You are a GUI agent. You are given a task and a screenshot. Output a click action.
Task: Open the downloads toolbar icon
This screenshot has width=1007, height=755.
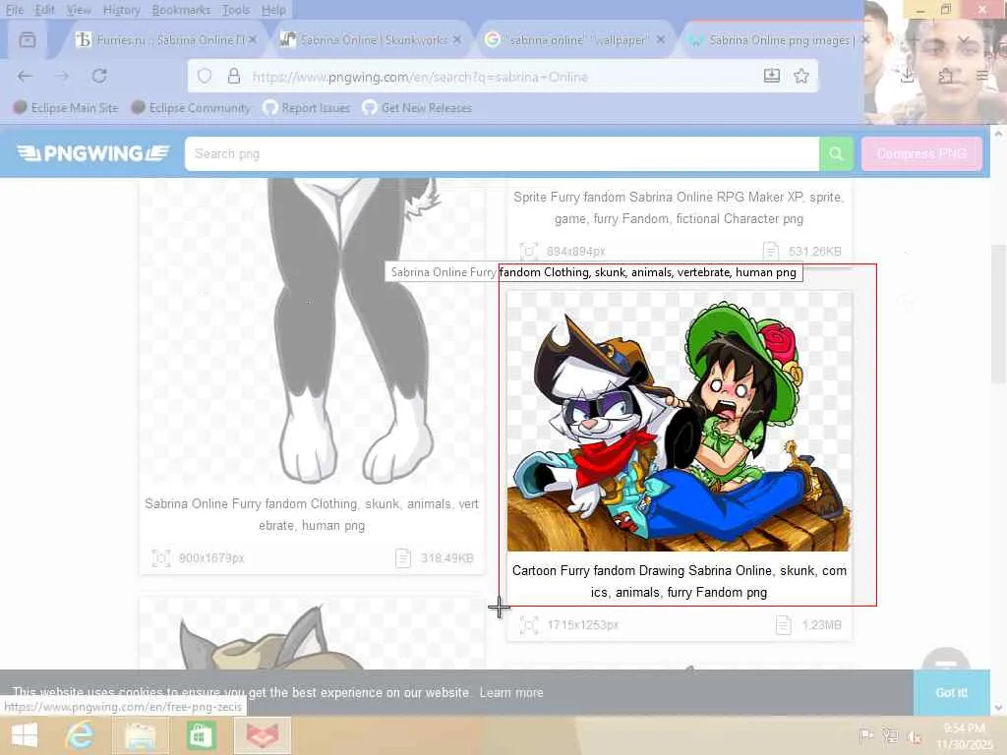tap(907, 77)
